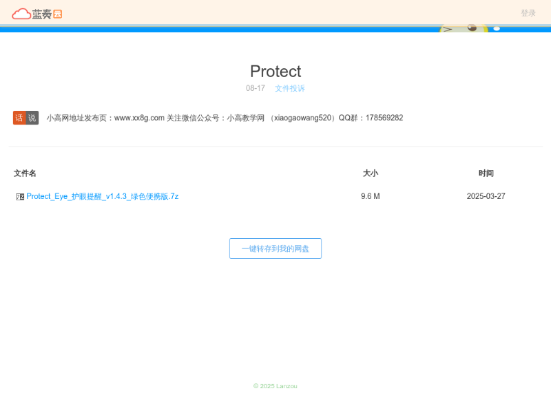Click the 7z file type icon
551x413 pixels.
point(20,197)
